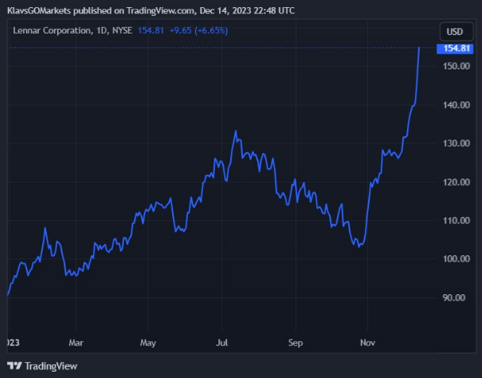Viewport: 482px width, 378px height.
Task: Click the Jul time axis label
Action: click(221, 343)
